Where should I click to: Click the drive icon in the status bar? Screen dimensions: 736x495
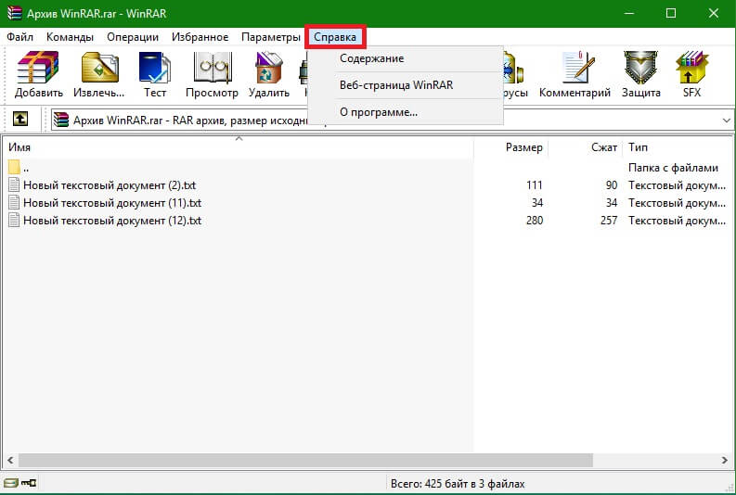(x=10, y=483)
